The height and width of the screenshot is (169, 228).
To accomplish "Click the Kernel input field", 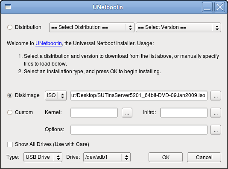I will tap(94, 113).
